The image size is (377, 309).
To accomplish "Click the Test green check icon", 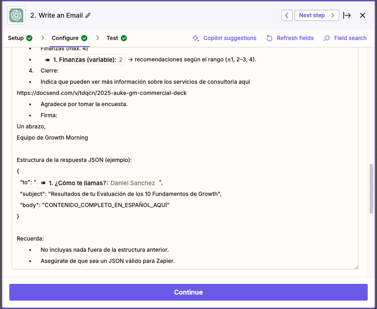I will point(124,38).
